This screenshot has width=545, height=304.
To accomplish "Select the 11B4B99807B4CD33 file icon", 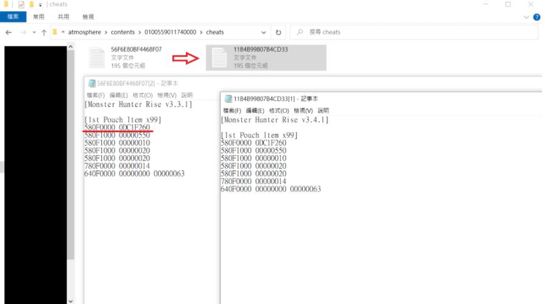I will [219, 58].
